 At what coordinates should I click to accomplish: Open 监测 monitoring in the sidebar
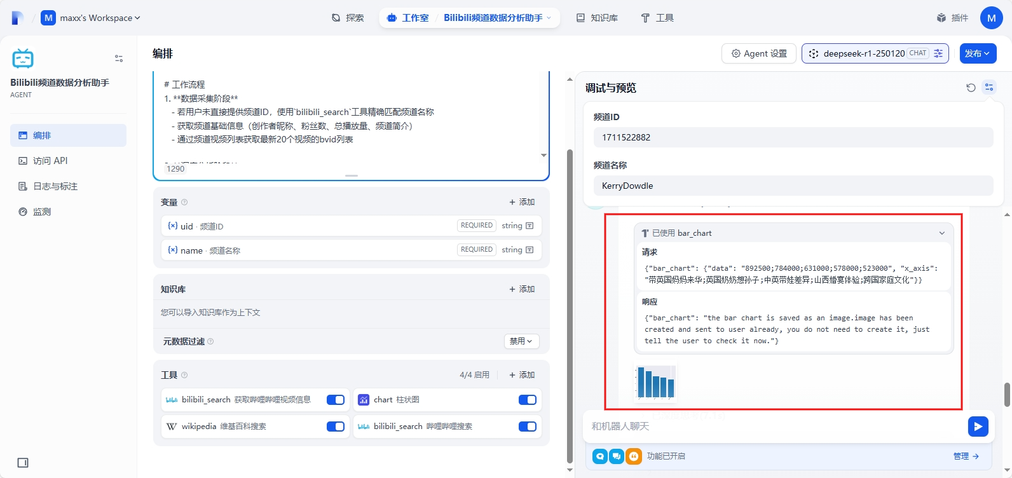[x=69, y=212]
